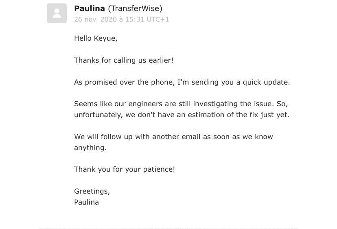Click the word phone in the message
Screen dimensions: 337x229
coord(163,82)
